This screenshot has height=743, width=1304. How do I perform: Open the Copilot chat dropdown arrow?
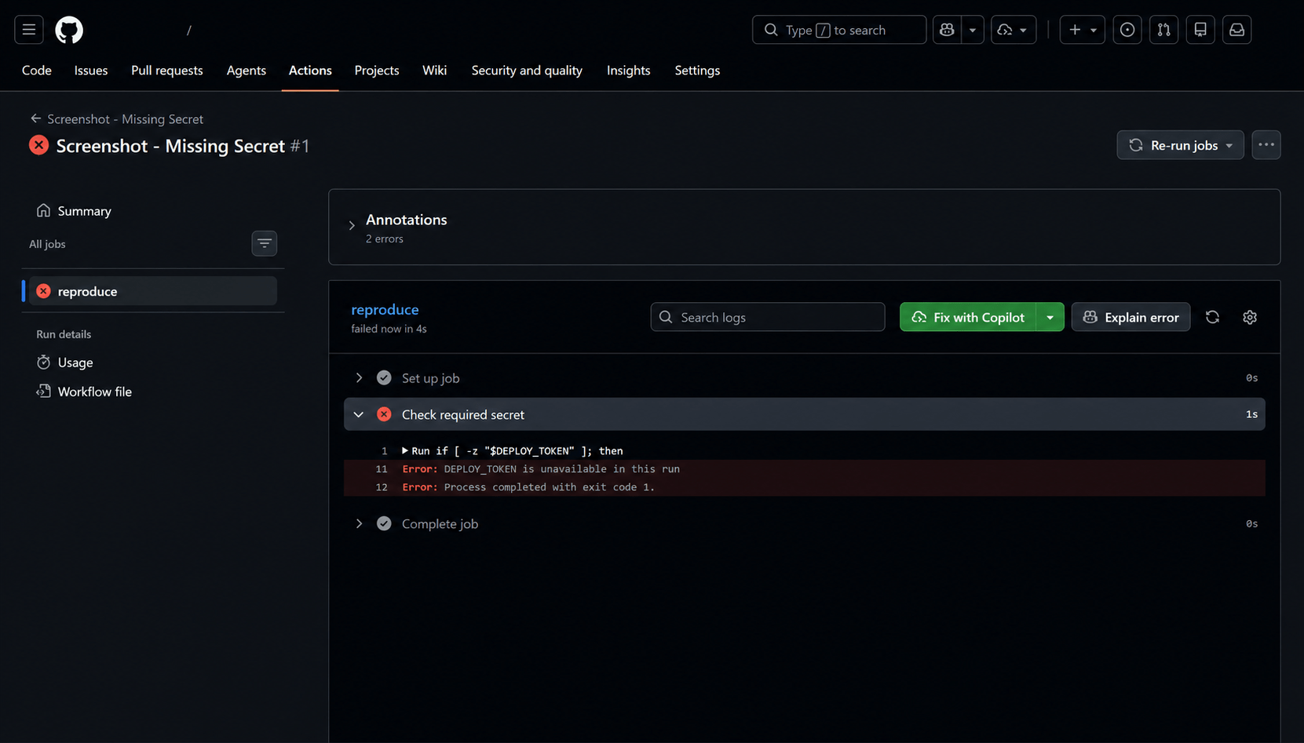(973, 30)
